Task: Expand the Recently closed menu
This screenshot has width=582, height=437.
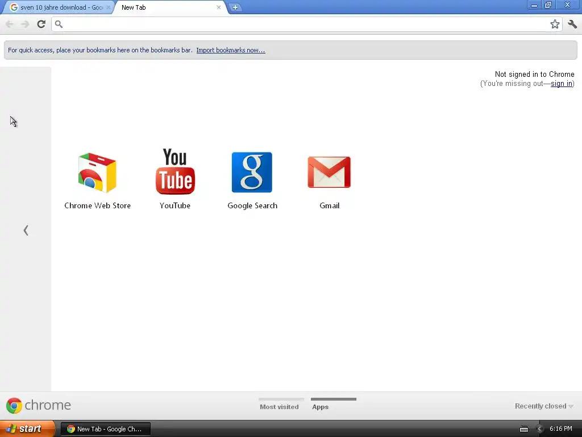Action: coord(544,406)
